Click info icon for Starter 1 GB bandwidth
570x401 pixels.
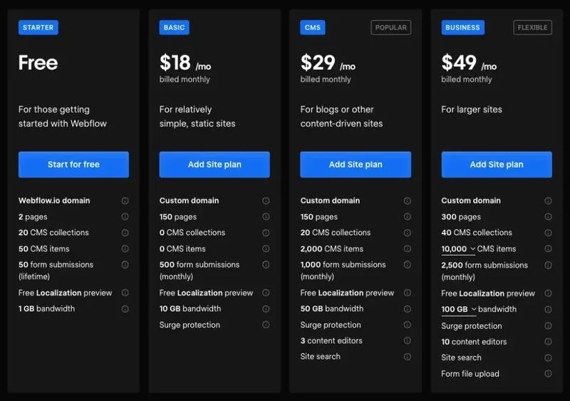point(125,309)
